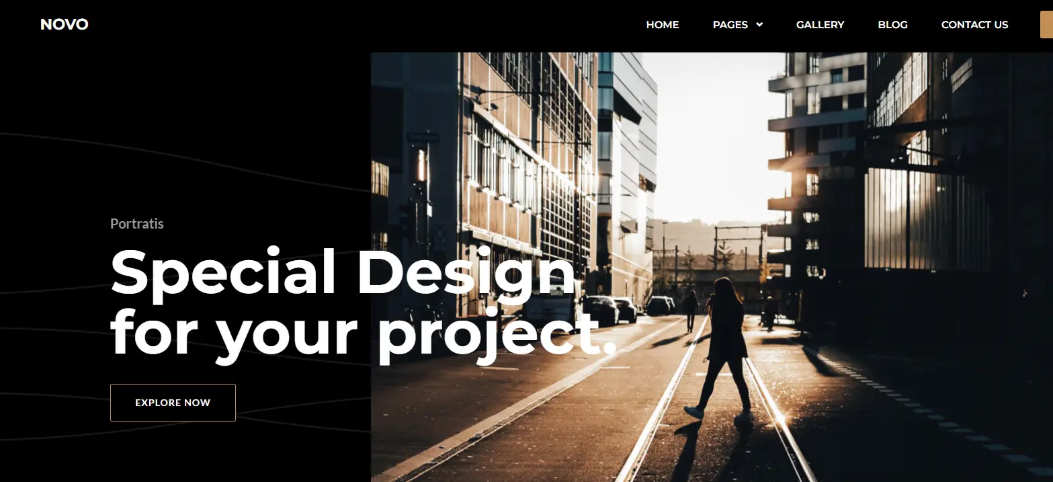Click the NOVO logo in the header
This screenshot has height=482, width=1053.
(64, 25)
